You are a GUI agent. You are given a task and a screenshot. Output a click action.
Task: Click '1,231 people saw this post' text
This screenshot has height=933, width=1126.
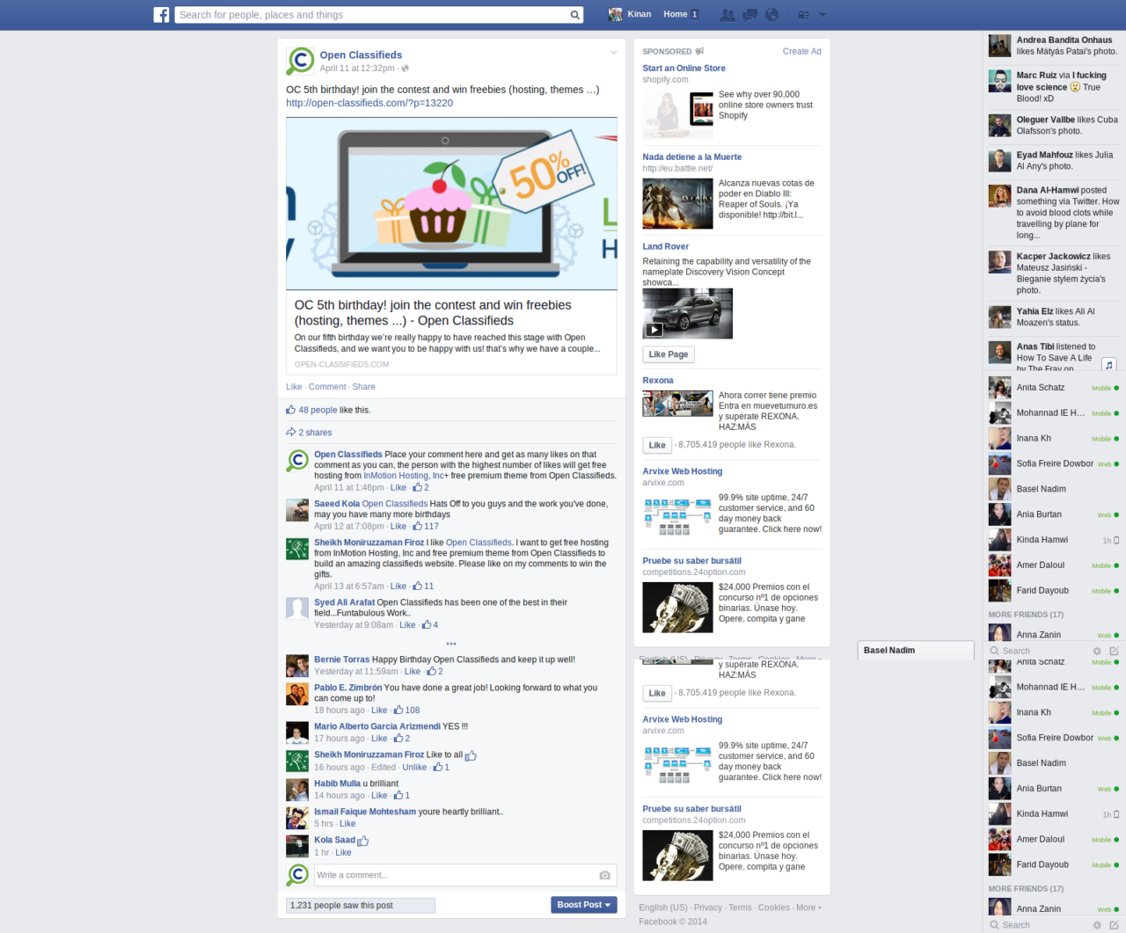[x=341, y=905]
